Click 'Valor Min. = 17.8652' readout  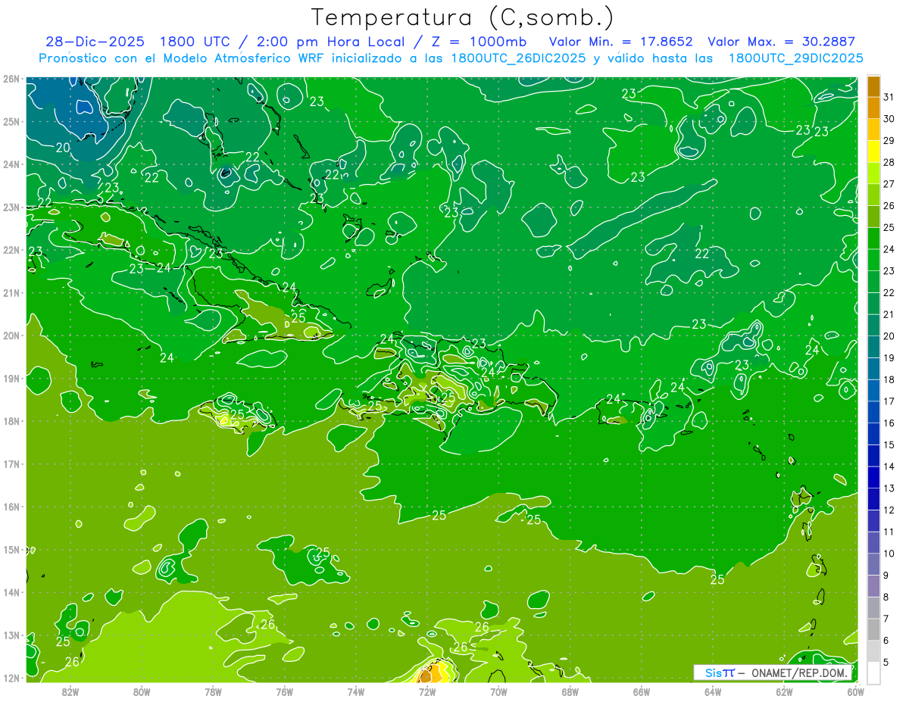pyautogui.click(x=621, y=42)
